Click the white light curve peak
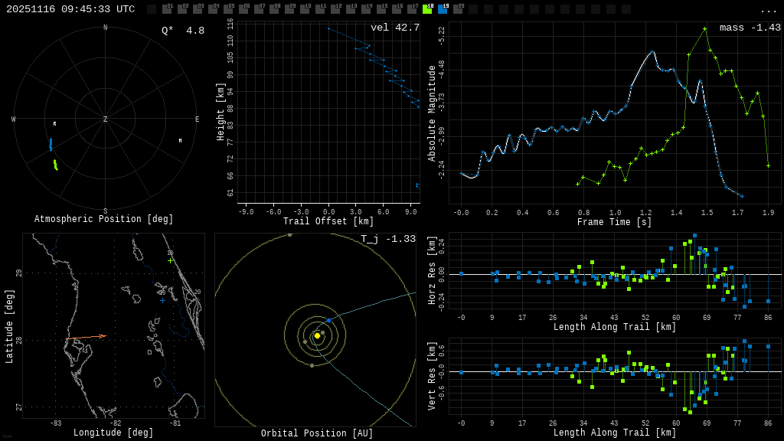The height and width of the screenshot is (441, 784). click(652, 51)
